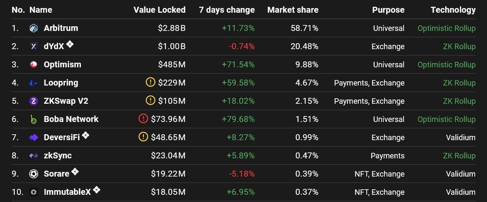This screenshot has height=202, width=487.
Task: Click the diamond badge next to ImmutableX
Action: click(x=97, y=190)
